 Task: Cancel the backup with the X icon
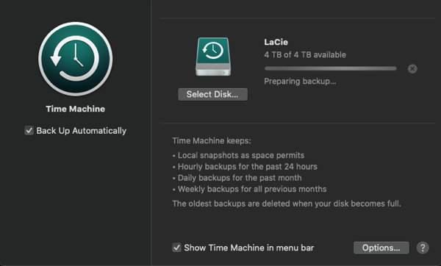point(412,68)
